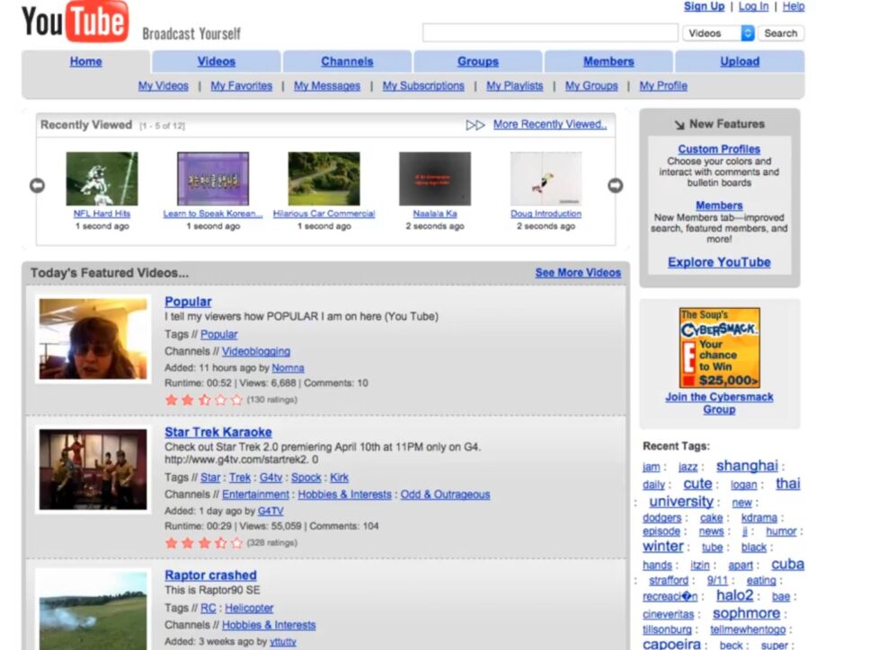Show previous recently viewed videos arrow

(x=37, y=185)
